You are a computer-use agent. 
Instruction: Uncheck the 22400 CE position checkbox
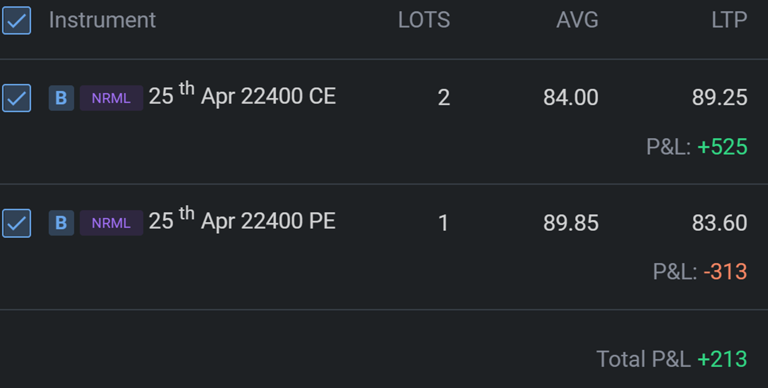(x=16, y=97)
